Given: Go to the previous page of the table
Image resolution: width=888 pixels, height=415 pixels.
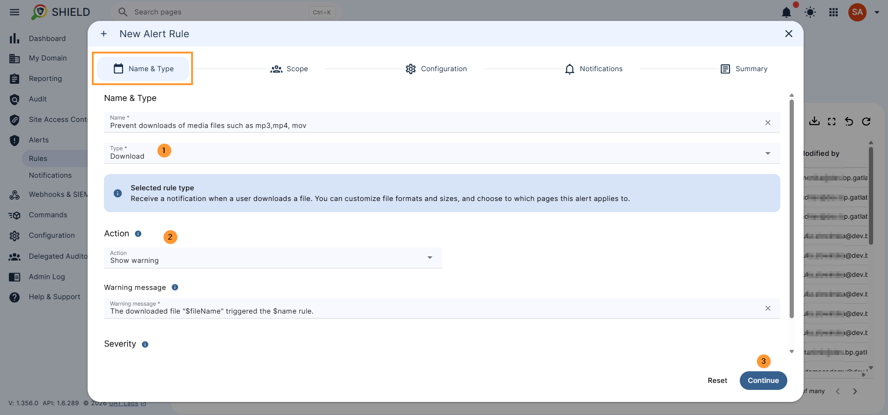Looking at the screenshot, I should (x=838, y=391).
